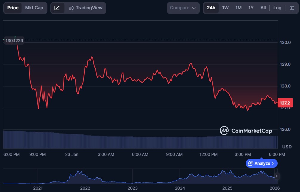Screen dimensions: 300x192
Task: Click the candlestick icon beside TradingView
Action: click(x=71, y=8)
